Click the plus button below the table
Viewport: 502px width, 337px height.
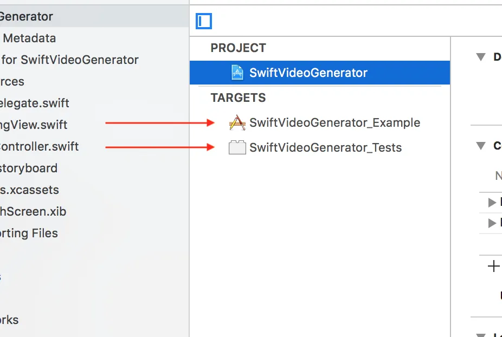point(493,266)
